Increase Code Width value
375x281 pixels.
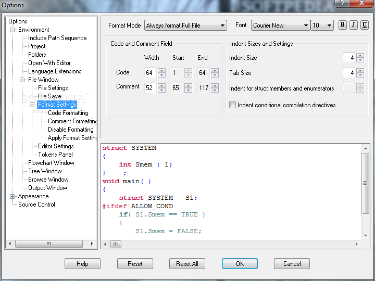click(x=162, y=70)
